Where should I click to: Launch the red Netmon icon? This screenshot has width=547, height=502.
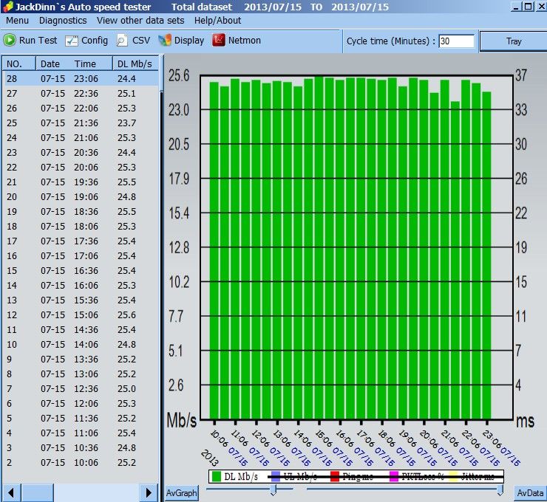[x=218, y=40]
